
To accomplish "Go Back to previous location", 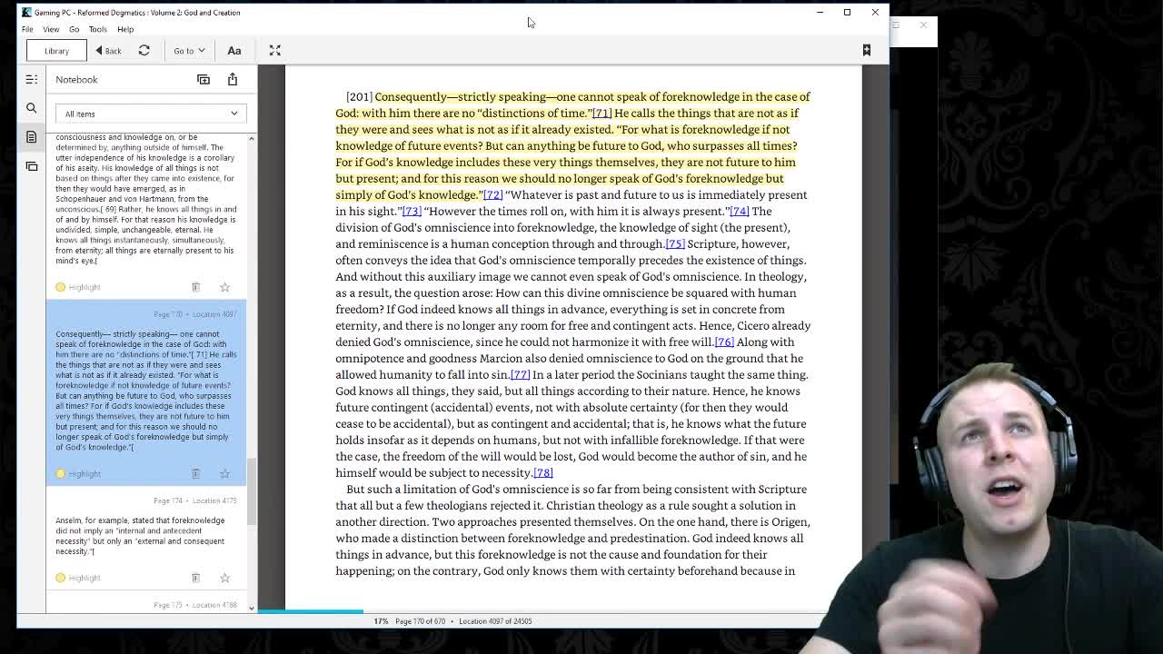I will click(108, 51).
